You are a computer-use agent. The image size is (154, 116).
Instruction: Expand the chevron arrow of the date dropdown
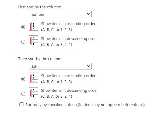(89, 66)
